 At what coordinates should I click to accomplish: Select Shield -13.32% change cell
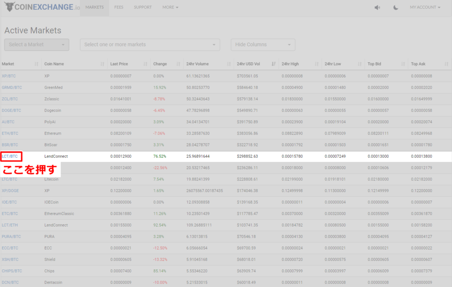(160, 260)
